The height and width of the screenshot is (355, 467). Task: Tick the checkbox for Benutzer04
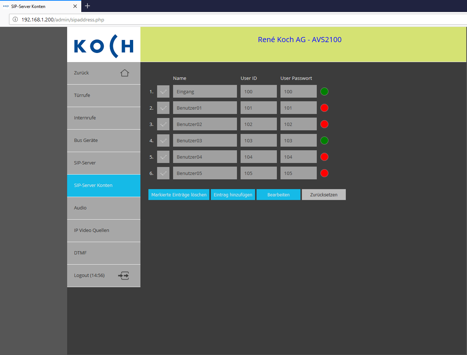[163, 157]
